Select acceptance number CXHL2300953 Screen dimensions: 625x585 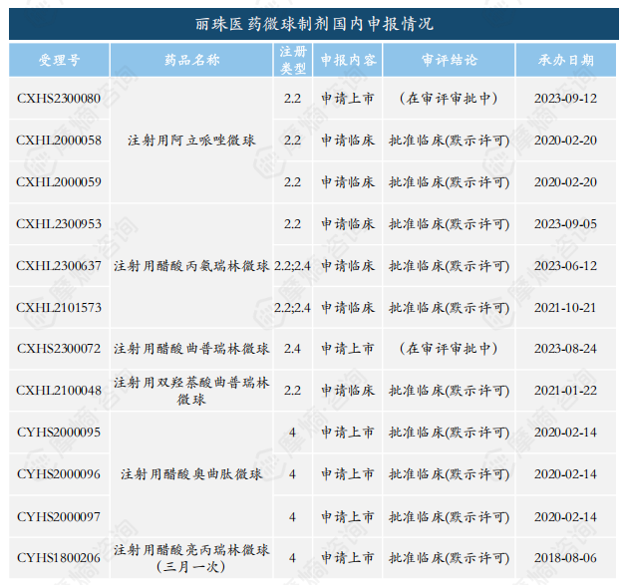(59, 224)
